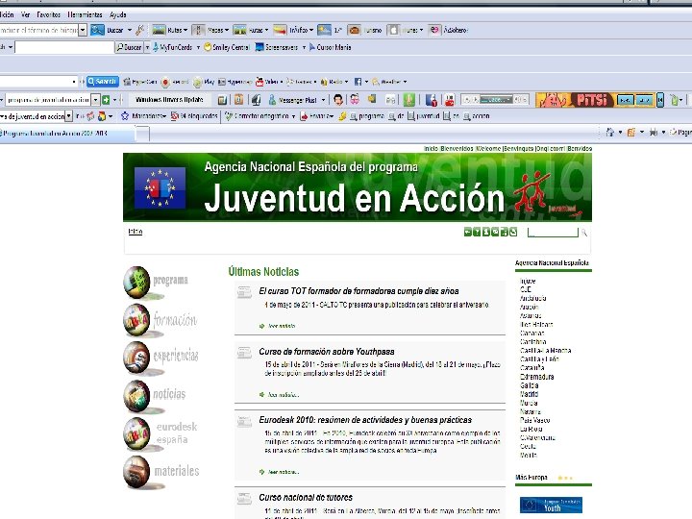Click the first green site tool icon
692x519 pixels.
point(467,232)
